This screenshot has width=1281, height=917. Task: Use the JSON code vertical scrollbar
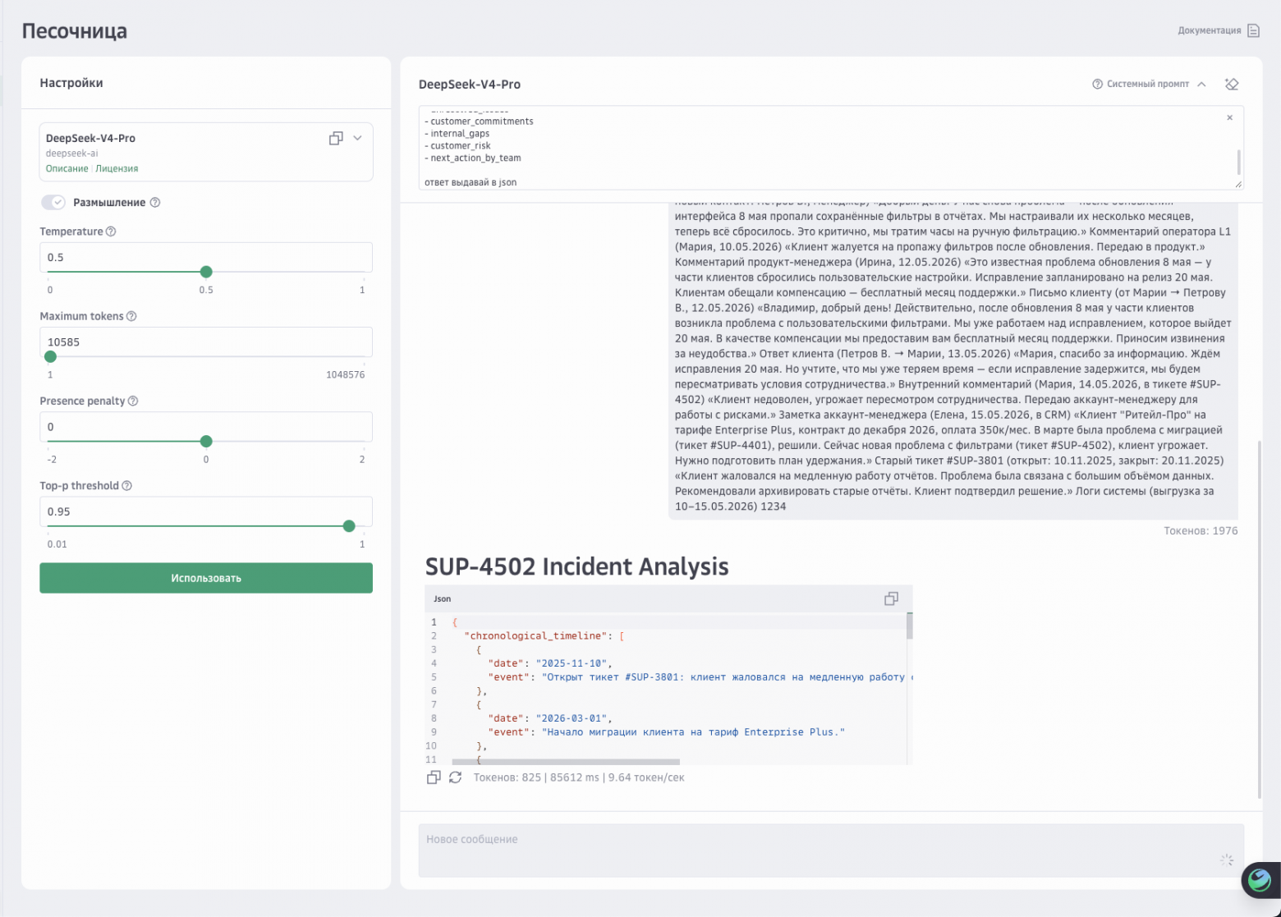[910, 626]
